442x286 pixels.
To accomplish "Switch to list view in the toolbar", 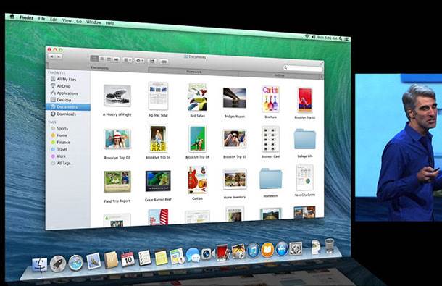I will [101, 59].
